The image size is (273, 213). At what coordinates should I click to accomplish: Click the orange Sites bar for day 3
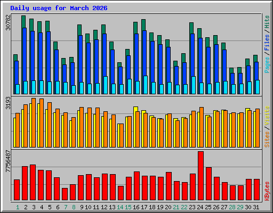(34, 122)
